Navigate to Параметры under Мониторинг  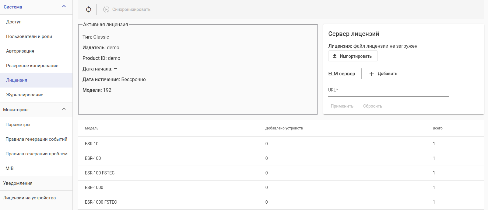[18, 125]
